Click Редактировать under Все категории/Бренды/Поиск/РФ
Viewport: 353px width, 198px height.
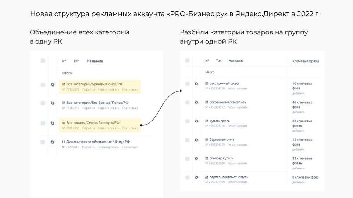tap(108, 89)
